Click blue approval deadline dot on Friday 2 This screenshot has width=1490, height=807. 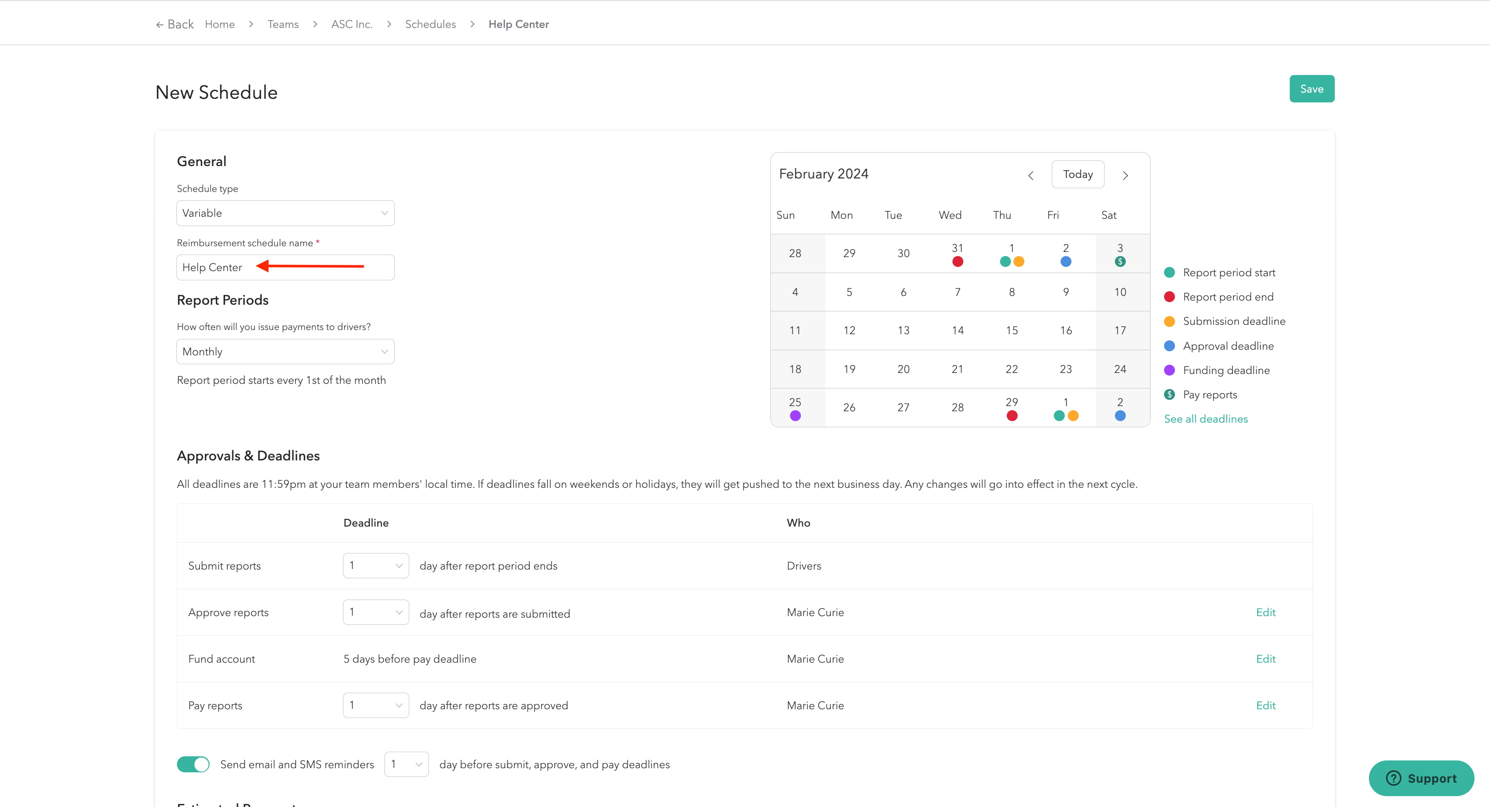pos(1065,261)
